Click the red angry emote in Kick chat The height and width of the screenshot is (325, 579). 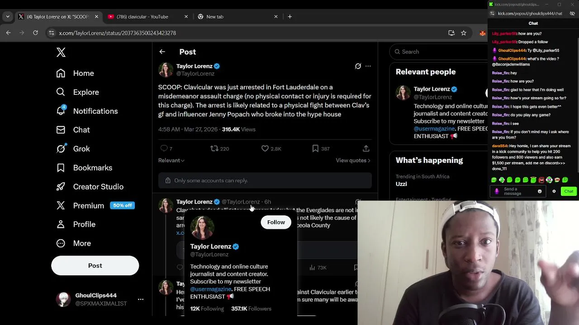541,180
